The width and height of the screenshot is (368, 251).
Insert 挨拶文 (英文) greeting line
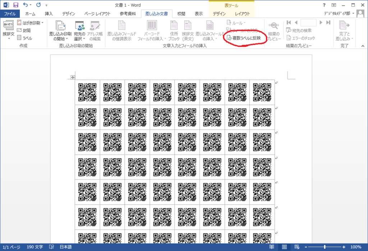pos(188,31)
